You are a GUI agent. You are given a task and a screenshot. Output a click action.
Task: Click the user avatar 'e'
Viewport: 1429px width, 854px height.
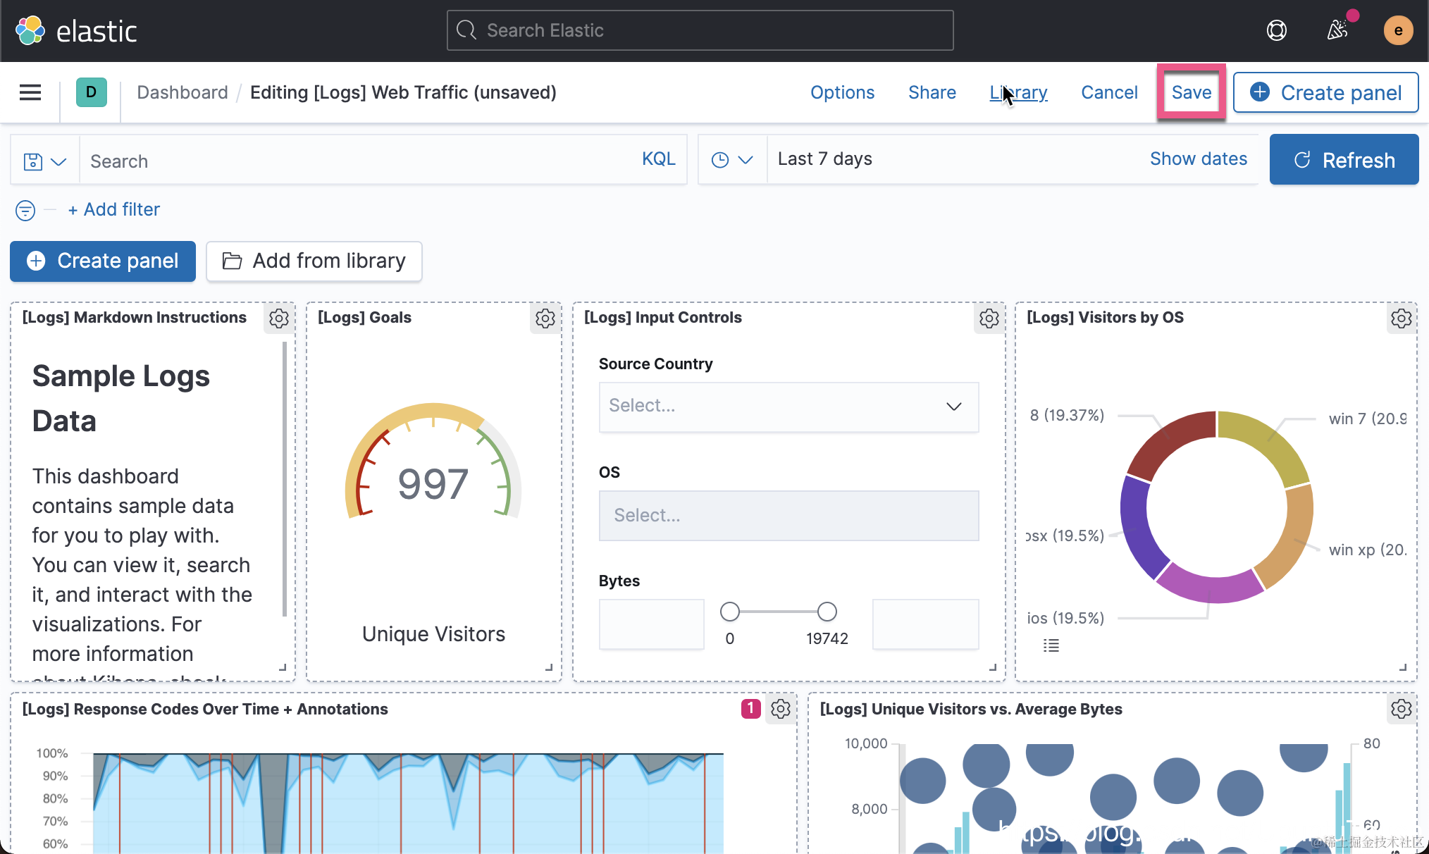tap(1398, 30)
